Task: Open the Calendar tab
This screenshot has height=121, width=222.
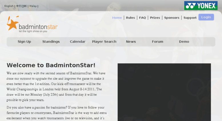Action: pos(78,42)
